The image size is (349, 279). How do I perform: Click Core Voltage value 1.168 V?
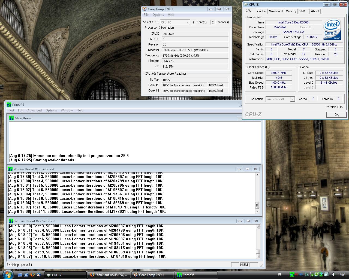[312, 37]
